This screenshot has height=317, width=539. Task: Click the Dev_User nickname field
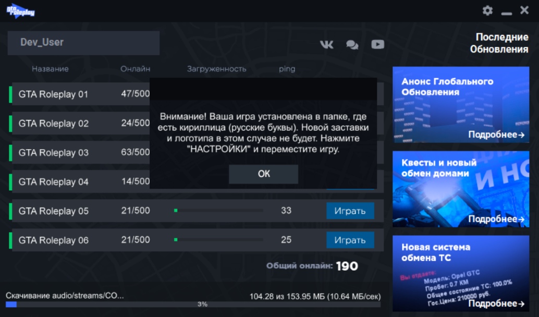(83, 43)
